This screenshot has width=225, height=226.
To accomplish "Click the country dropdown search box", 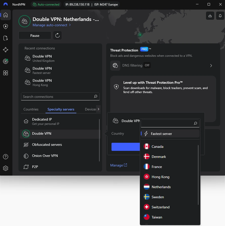I will click(x=170, y=123).
